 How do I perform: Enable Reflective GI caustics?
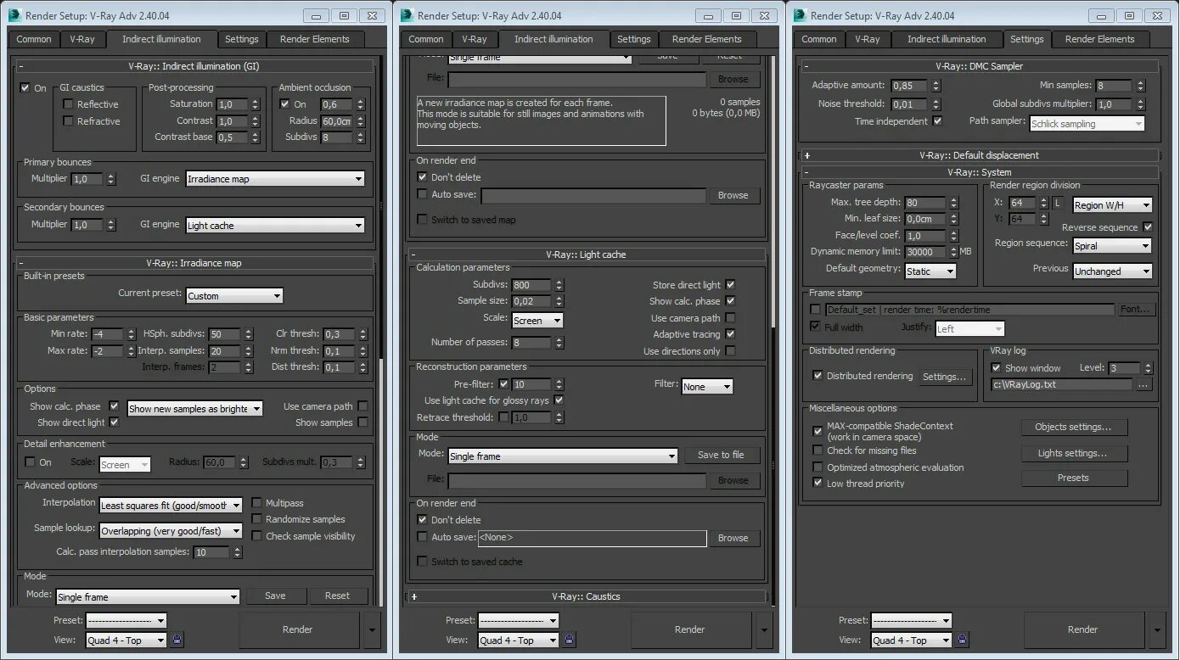click(68, 104)
